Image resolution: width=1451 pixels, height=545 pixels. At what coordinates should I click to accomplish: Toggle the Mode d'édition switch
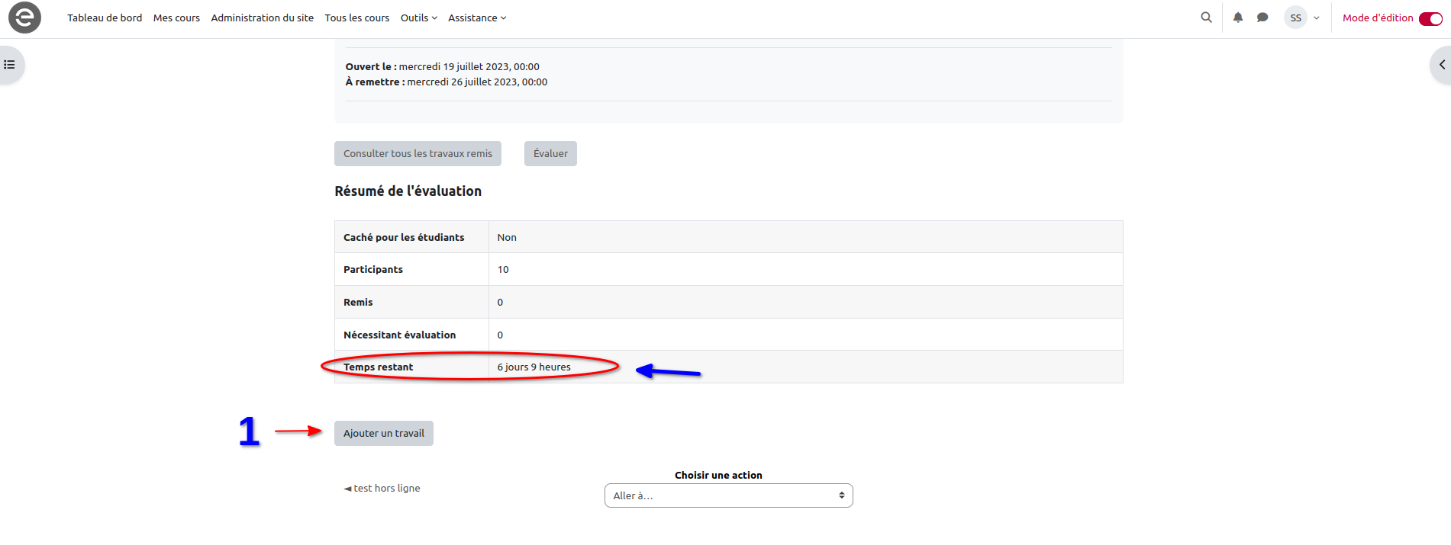(x=1430, y=18)
